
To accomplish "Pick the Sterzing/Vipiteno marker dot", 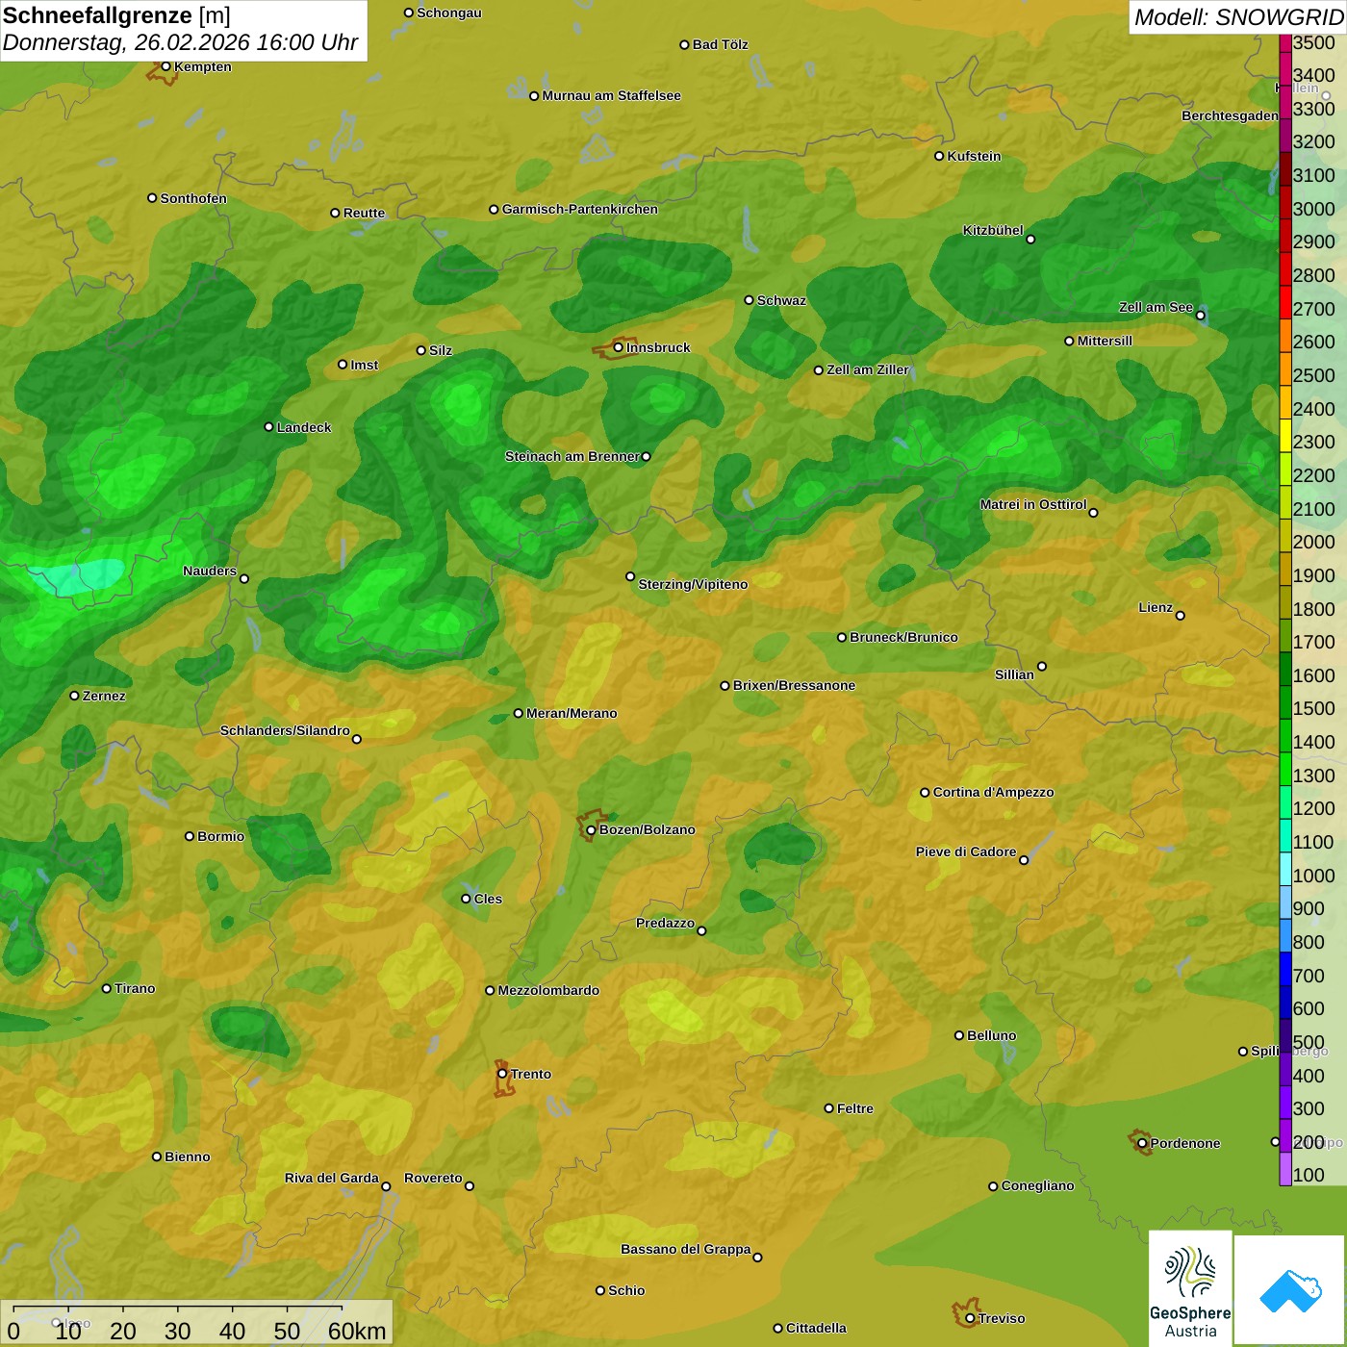I will pyautogui.click(x=630, y=576).
